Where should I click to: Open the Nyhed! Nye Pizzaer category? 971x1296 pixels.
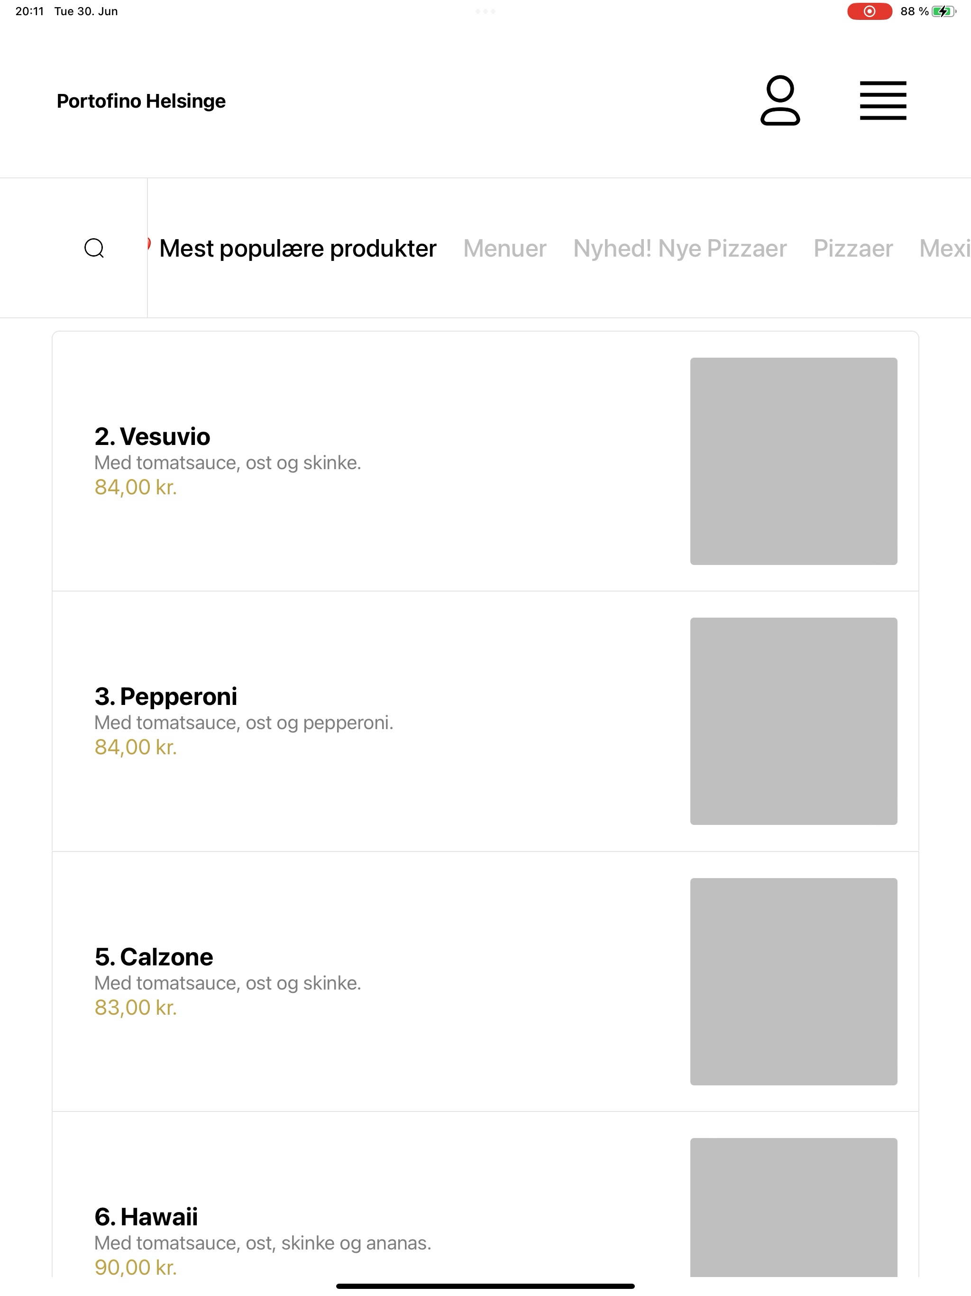[x=680, y=249]
